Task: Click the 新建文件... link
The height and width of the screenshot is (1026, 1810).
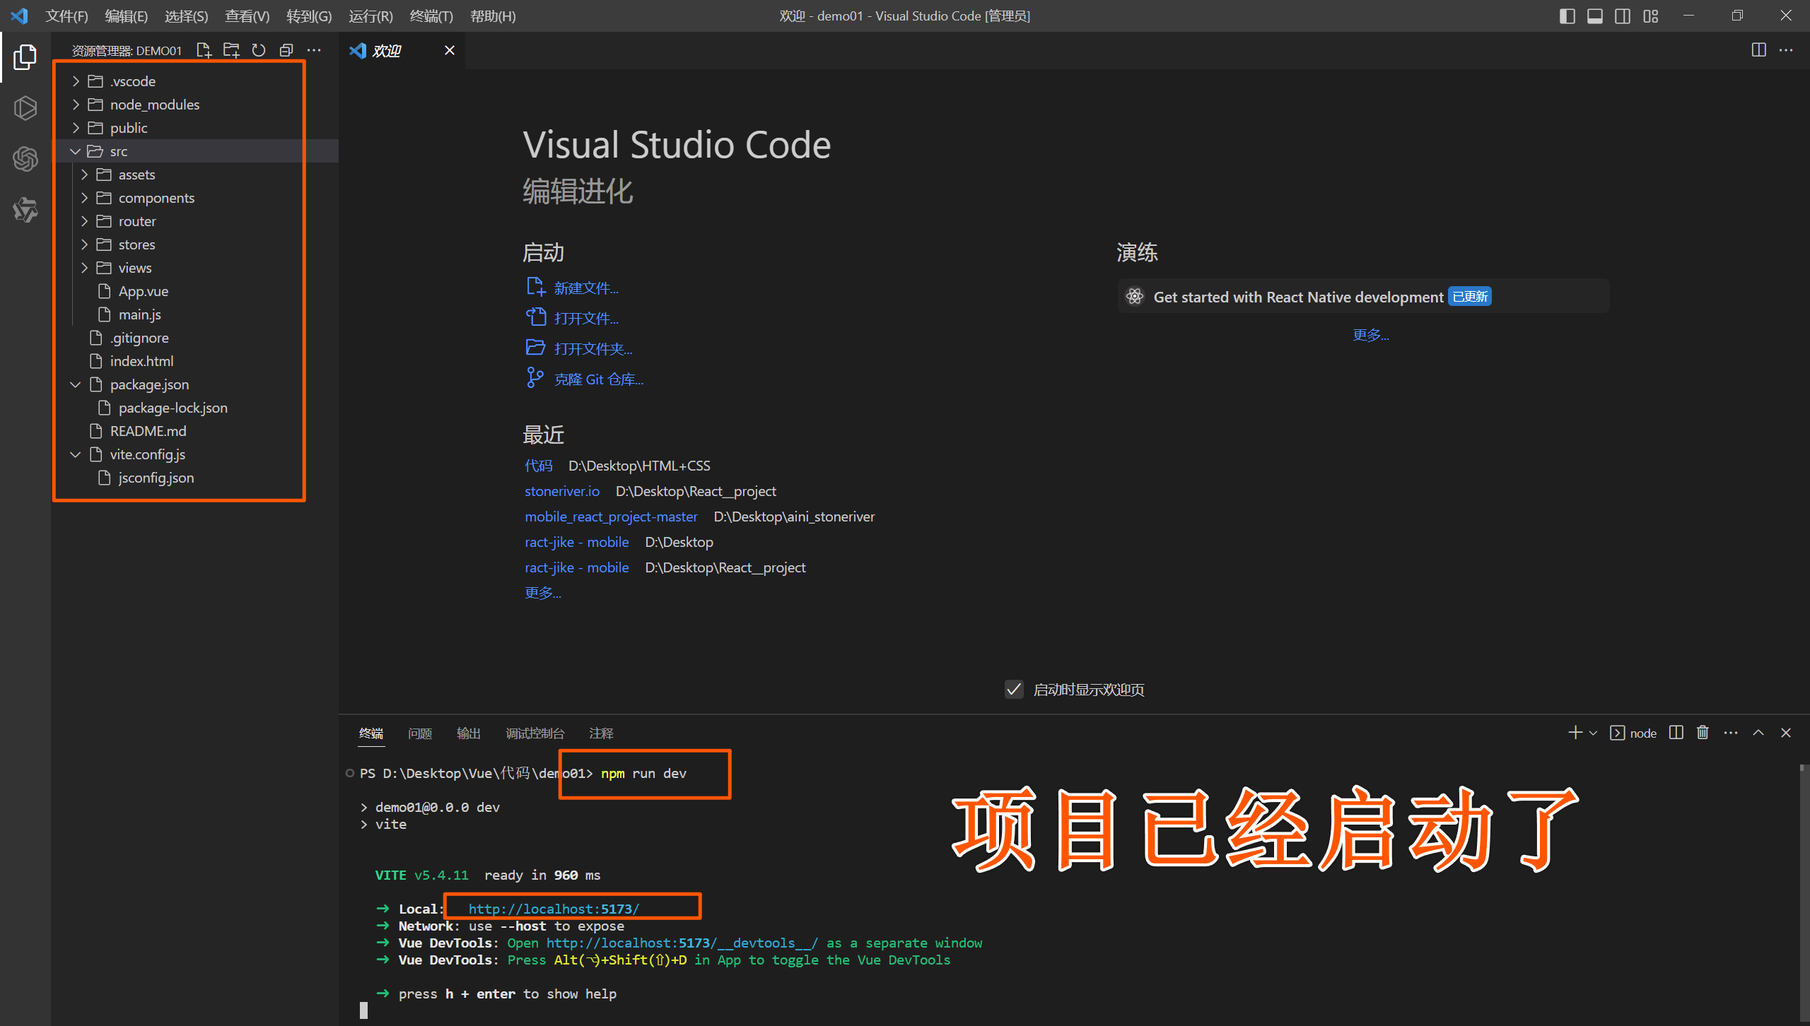Action: [586, 288]
